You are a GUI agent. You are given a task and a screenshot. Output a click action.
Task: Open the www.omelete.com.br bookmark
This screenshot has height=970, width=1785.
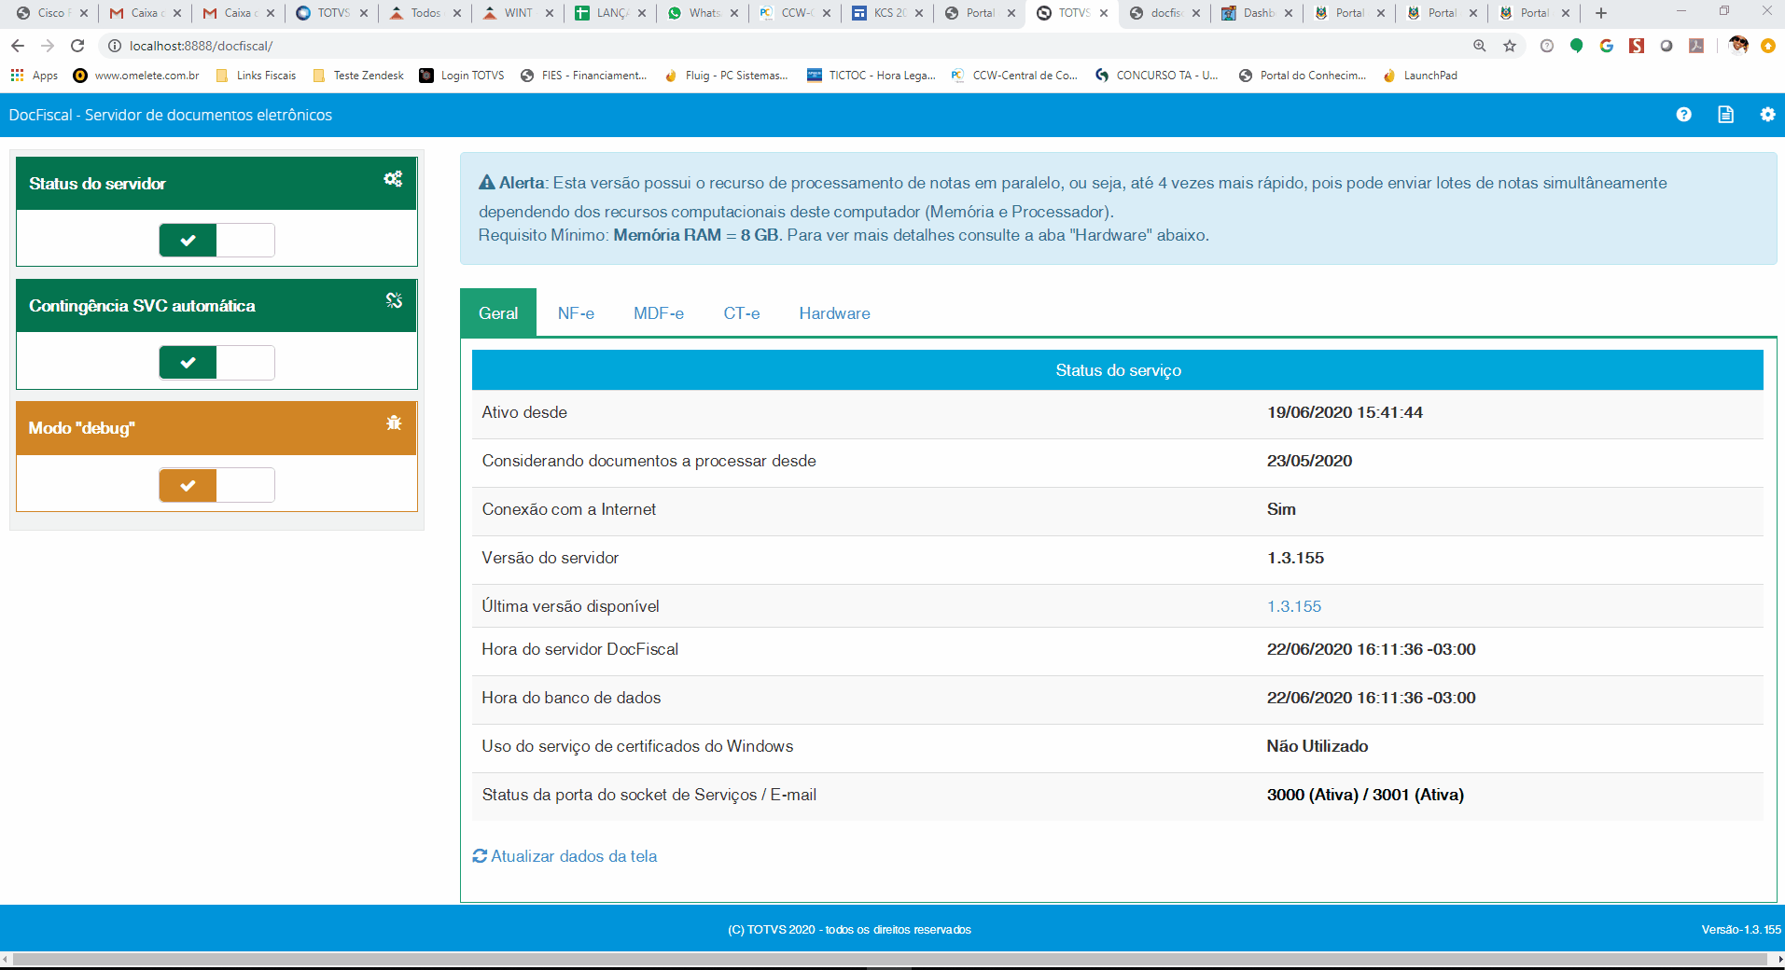point(136,76)
